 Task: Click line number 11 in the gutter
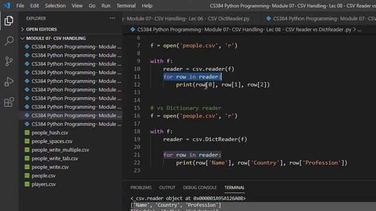[137, 77]
